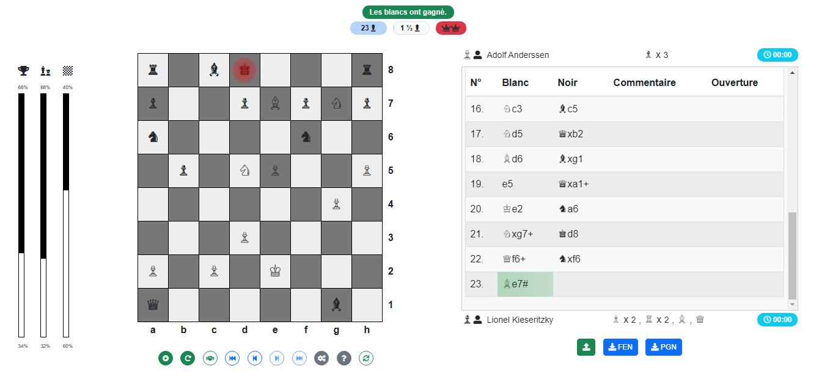Step back one move
This screenshot has width=819, height=385.
[x=254, y=358]
